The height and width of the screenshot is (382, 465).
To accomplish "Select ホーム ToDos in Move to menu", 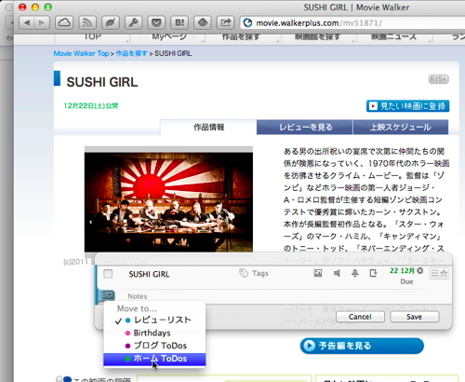I will [154, 359].
